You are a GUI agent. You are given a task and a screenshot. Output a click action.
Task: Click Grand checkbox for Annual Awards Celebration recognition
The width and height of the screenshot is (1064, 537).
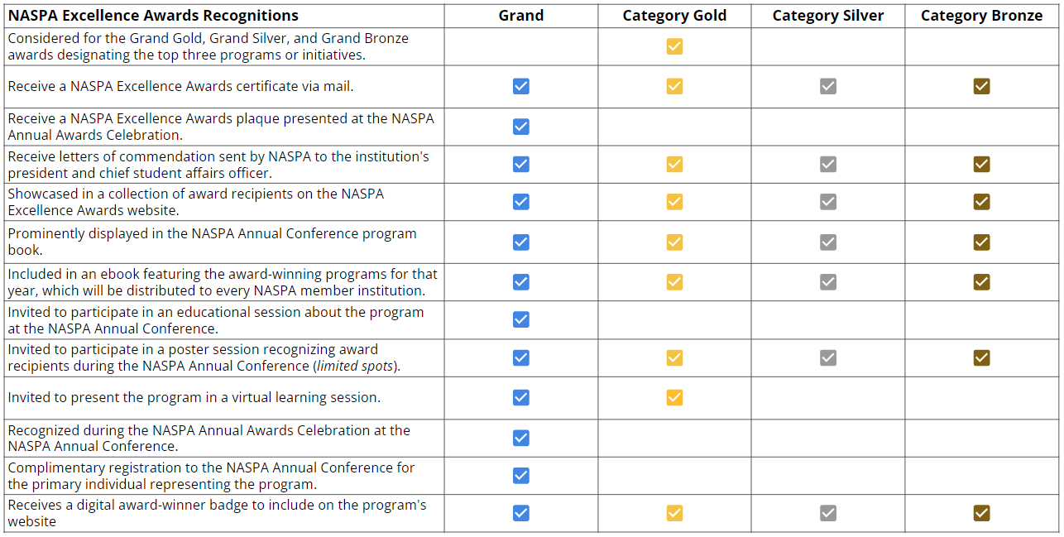pyautogui.click(x=520, y=438)
